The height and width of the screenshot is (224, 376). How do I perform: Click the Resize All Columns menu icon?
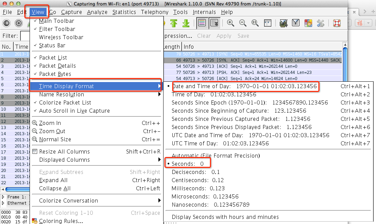point(35,151)
